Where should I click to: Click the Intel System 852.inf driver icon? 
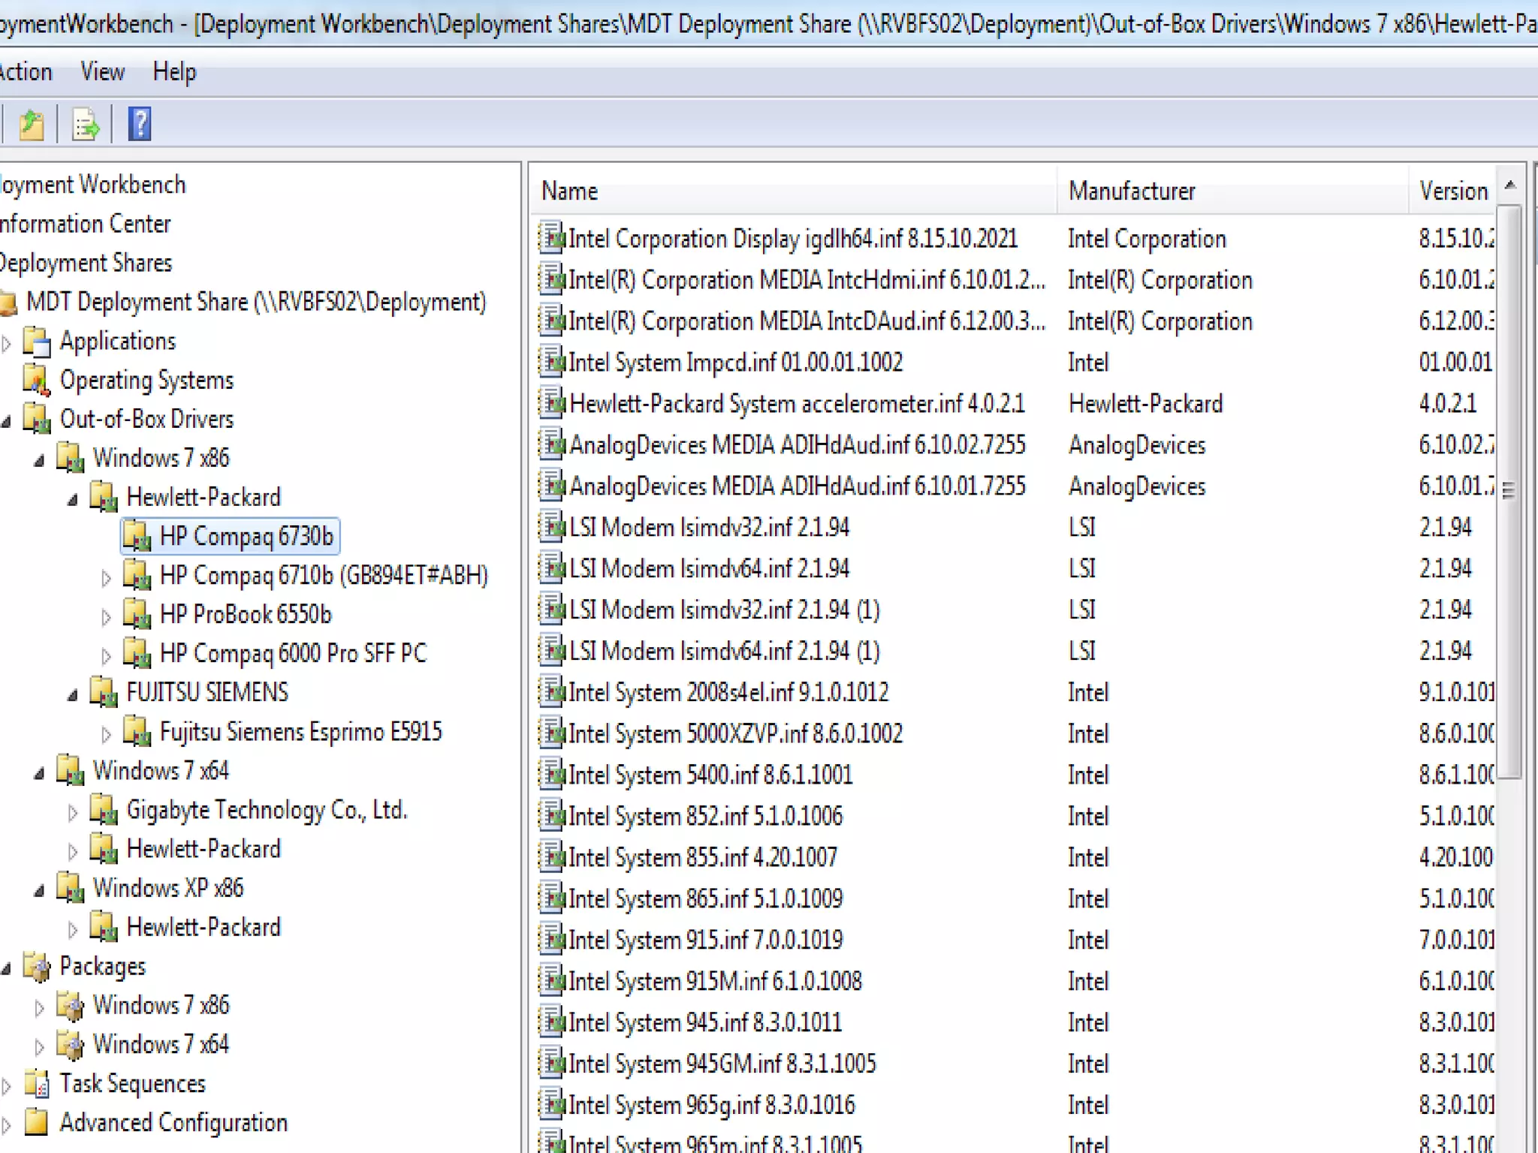552,816
